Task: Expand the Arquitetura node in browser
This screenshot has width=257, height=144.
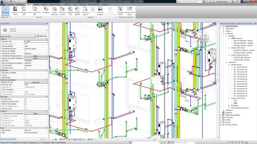Action: pos(223,29)
